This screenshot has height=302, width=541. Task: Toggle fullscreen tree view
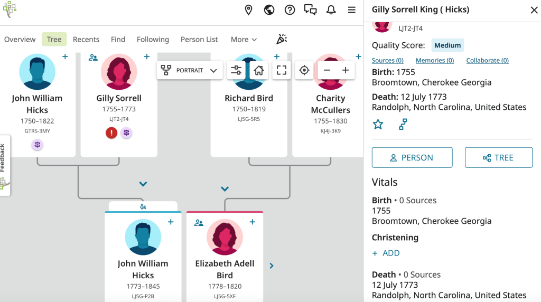282,70
